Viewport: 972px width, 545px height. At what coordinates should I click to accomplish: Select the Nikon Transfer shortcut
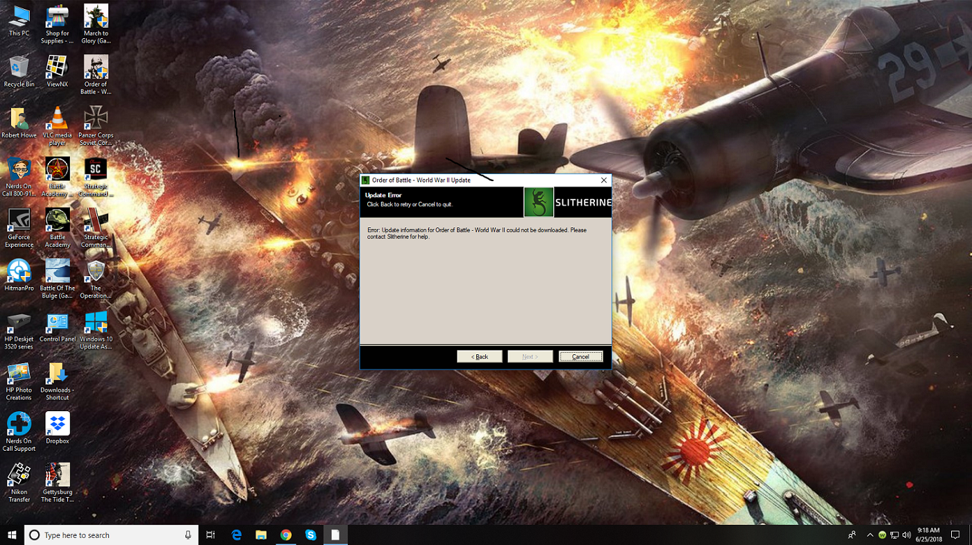click(19, 483)
